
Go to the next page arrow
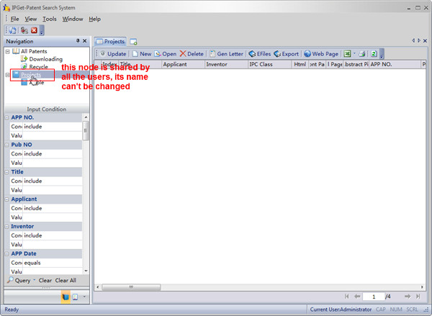(x=408, y=297)
